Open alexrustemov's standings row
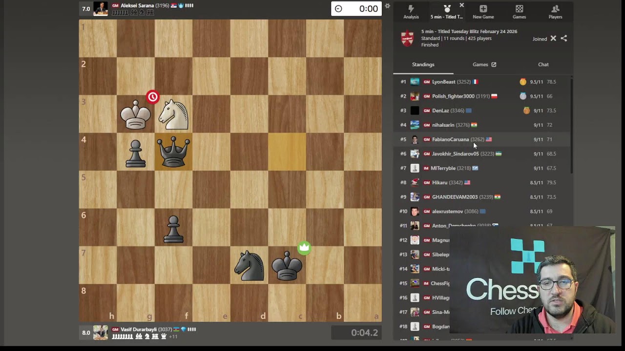Viewport: 625px width, 351px height. (481, 211)
